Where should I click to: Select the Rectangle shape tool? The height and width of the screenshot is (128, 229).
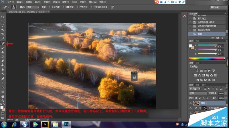pyautogui.click(x=3, y=92)
